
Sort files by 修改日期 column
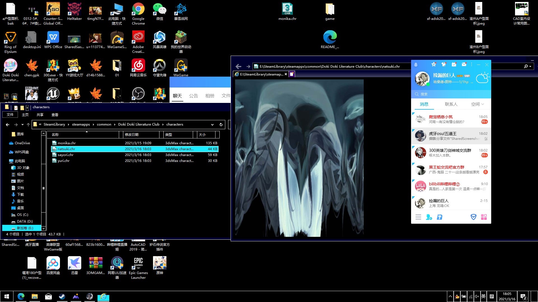(142, 135)
